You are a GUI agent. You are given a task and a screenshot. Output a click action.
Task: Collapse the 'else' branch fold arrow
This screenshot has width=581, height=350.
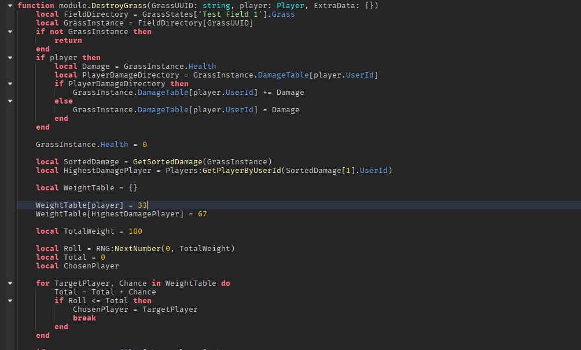[x=10, y=101]
